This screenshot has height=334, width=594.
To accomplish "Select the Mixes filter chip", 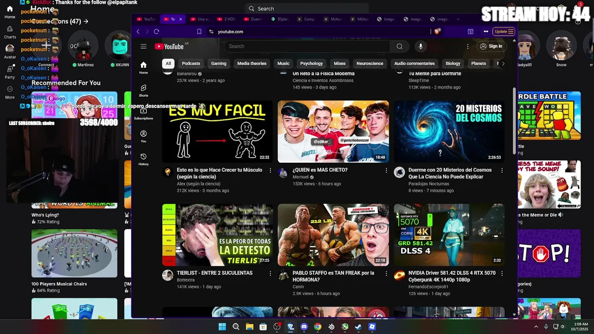I will pyautogui.click(x=340, y=64).
